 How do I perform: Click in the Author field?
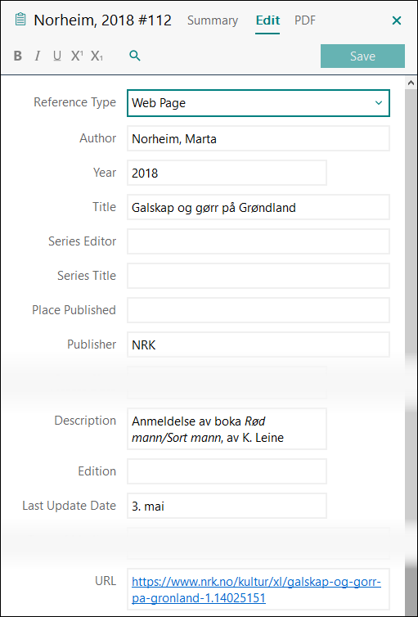(258, 138)
